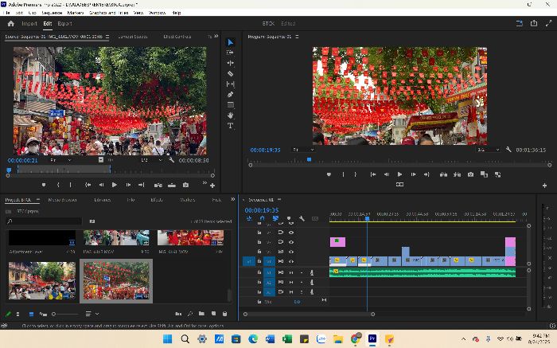The image size is (557, 348).
Task: Click Find magnifier icon in Project panel footer
Action: pos(190,314)
